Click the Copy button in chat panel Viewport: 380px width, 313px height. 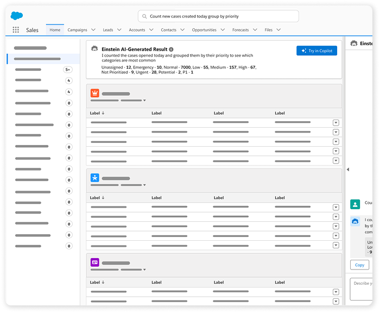[359, 265]
